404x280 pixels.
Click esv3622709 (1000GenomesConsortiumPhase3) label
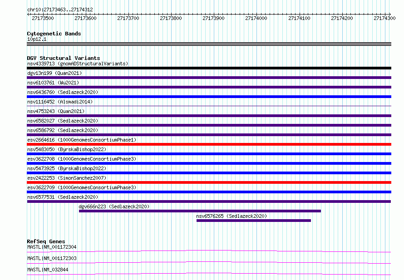pyautogui.click(x=82, y=187)
